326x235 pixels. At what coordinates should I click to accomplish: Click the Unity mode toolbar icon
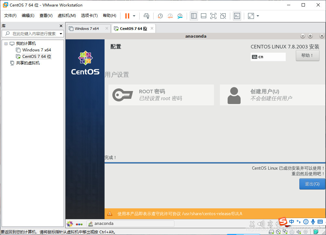coord(223,16)
